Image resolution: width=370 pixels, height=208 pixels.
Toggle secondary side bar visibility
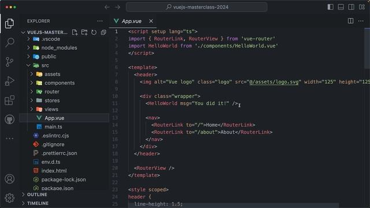(351, 7)
